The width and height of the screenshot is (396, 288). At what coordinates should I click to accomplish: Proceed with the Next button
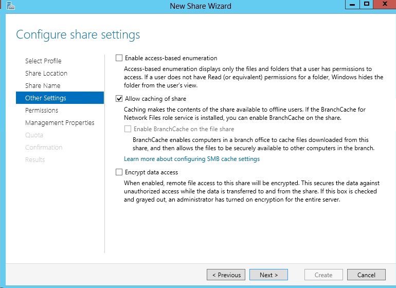(268, 275)
